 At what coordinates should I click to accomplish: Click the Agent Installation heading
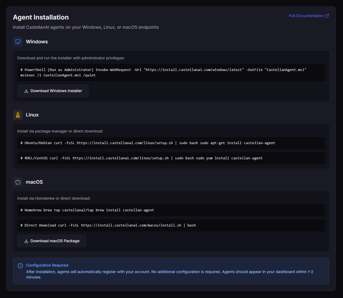click(41, 17)
